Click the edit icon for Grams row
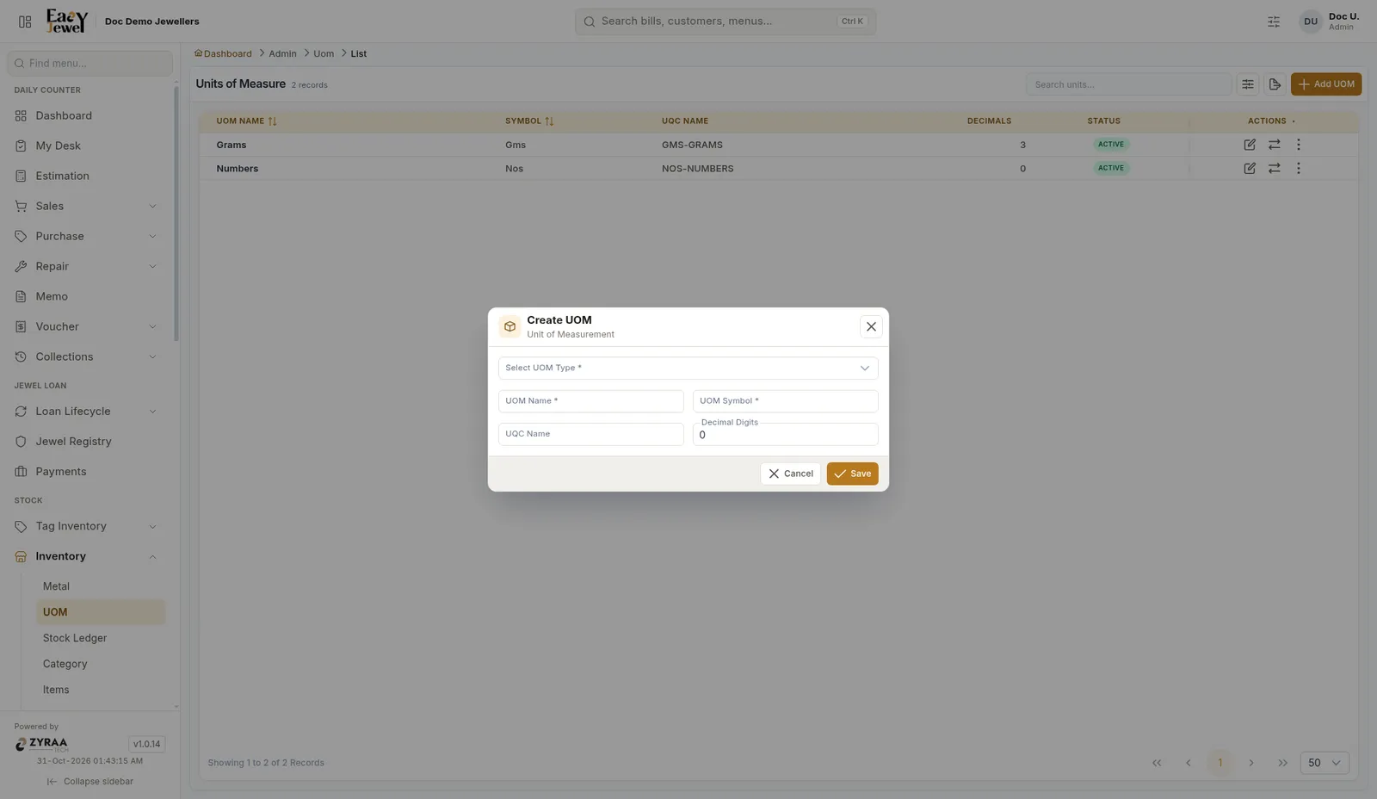The image size is (1377, 799). 1250,145
